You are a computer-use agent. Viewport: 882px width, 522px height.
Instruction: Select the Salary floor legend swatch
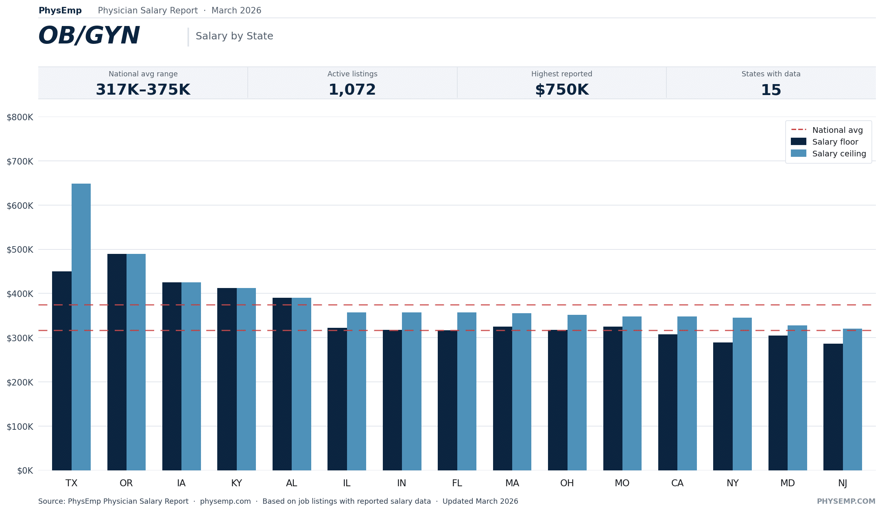(798, 142)
